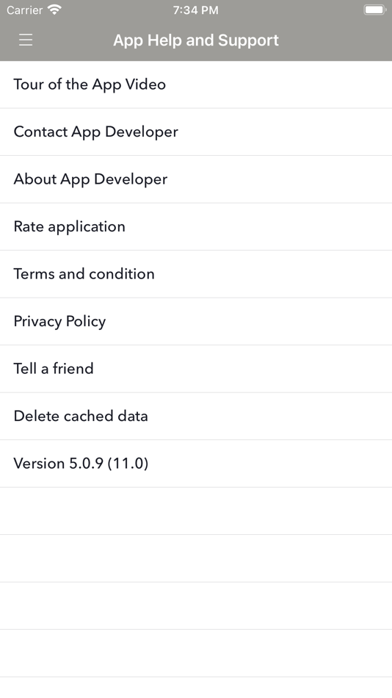
Task: Open the hamburger side menu
Action: (26, 40)
